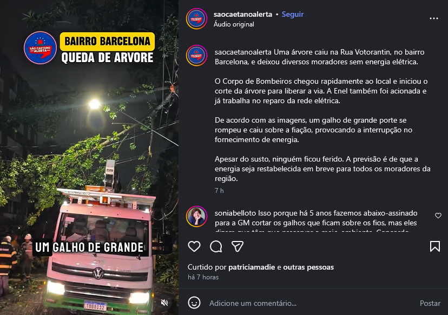Open comments via the speech bubble icon
448x315 pixels.
(x=216, y=246)
